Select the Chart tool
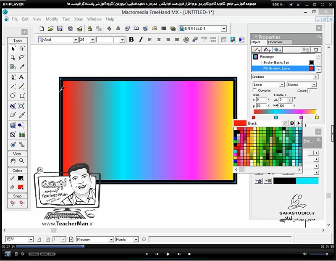This screenshot has height=261, width=336. click(x=22, y=134)
